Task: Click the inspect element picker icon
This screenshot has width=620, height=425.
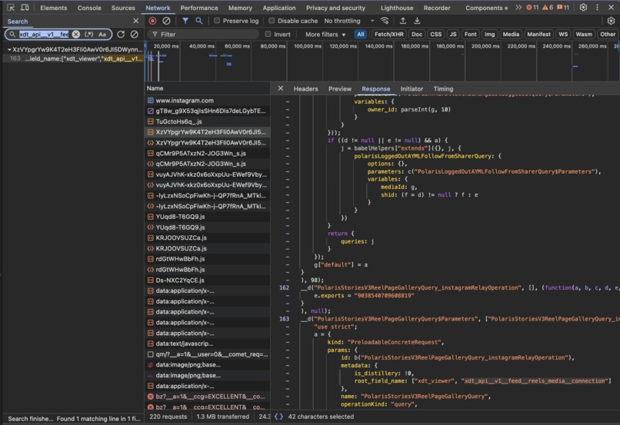Action: [x=9, y=8]
